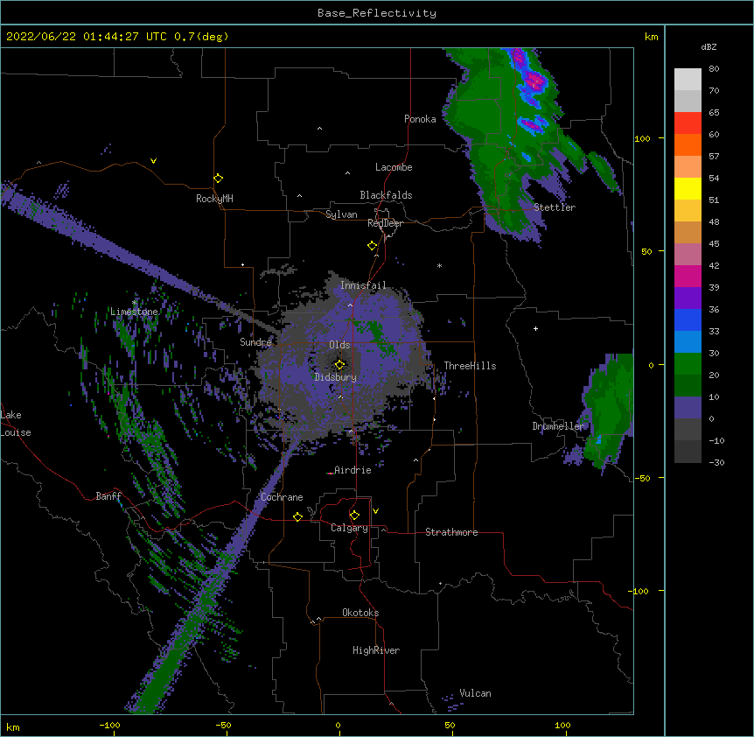
Task: Click the Olds town label
Action: tap(339, 345)
